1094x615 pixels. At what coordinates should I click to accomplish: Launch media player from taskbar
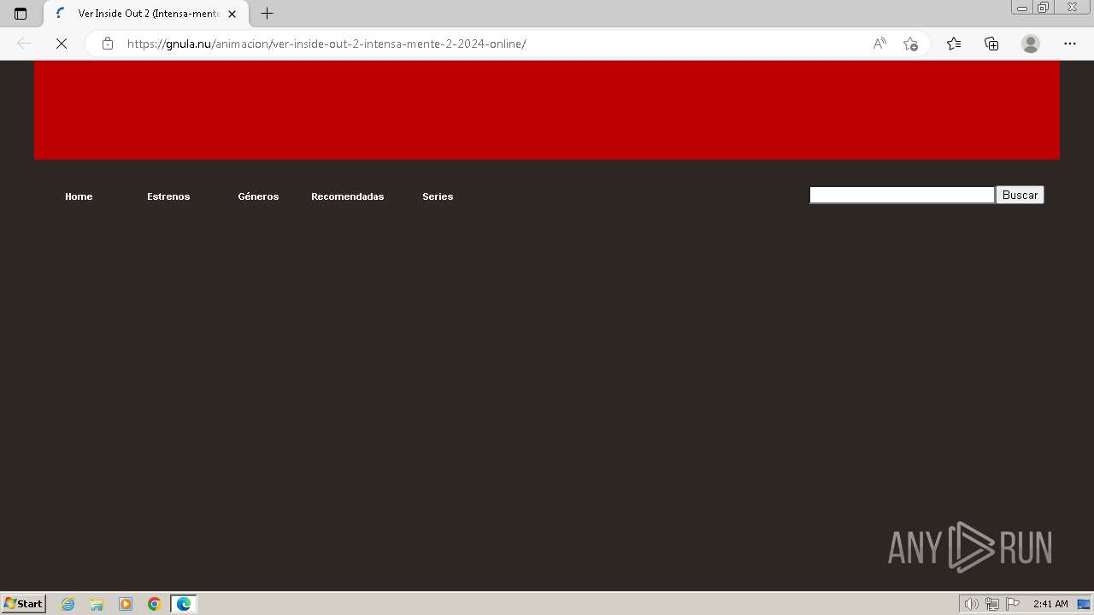tap(126, 604)
